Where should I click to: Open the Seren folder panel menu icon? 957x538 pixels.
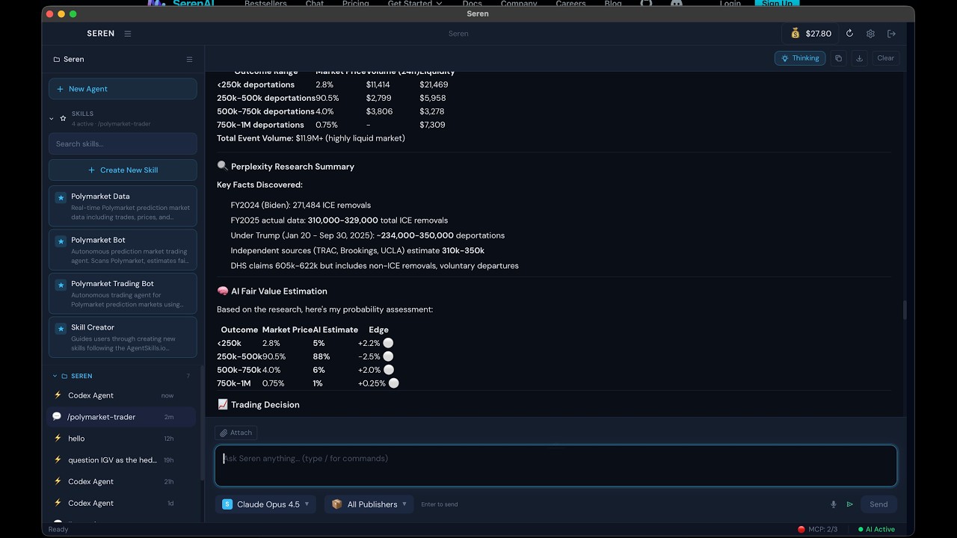pyautogui.click(x=189, y=59)
